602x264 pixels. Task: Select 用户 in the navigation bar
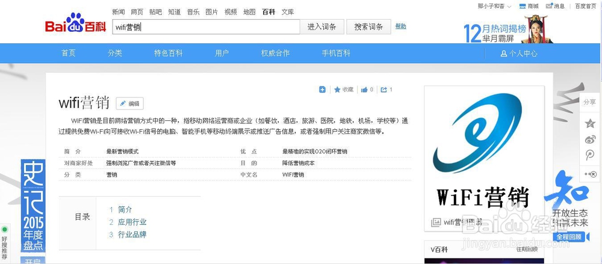pyautogui.click(x=222, y=54)
